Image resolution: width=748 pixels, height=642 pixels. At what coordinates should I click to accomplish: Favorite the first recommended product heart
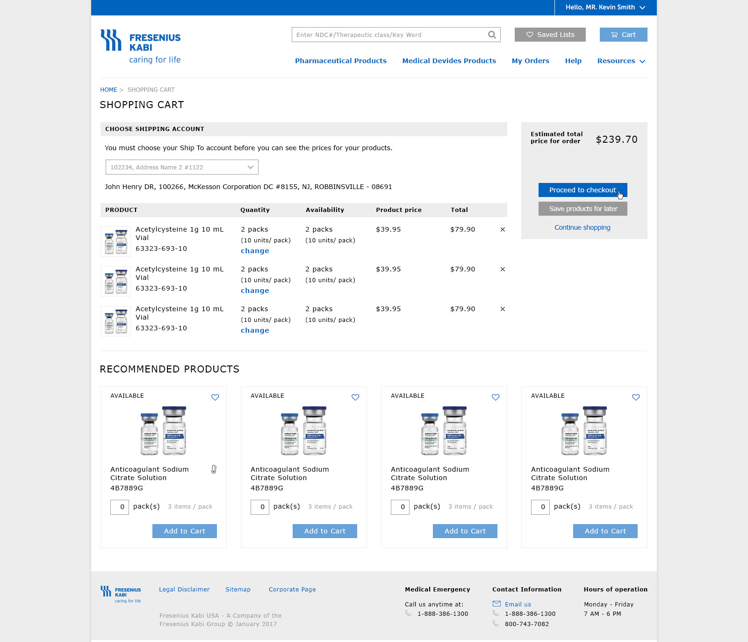click(x=215, y=397)
